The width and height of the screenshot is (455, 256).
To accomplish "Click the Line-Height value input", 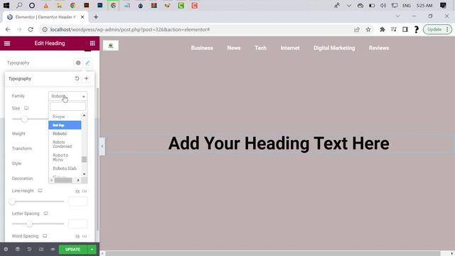I will pyautogui.click(x=77, y=201).
